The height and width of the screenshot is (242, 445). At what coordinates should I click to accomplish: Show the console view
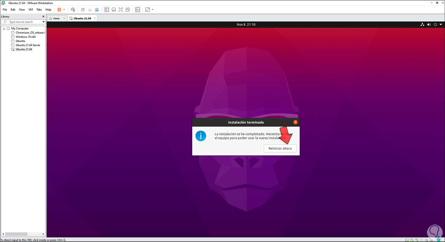(x=138, y=10)
